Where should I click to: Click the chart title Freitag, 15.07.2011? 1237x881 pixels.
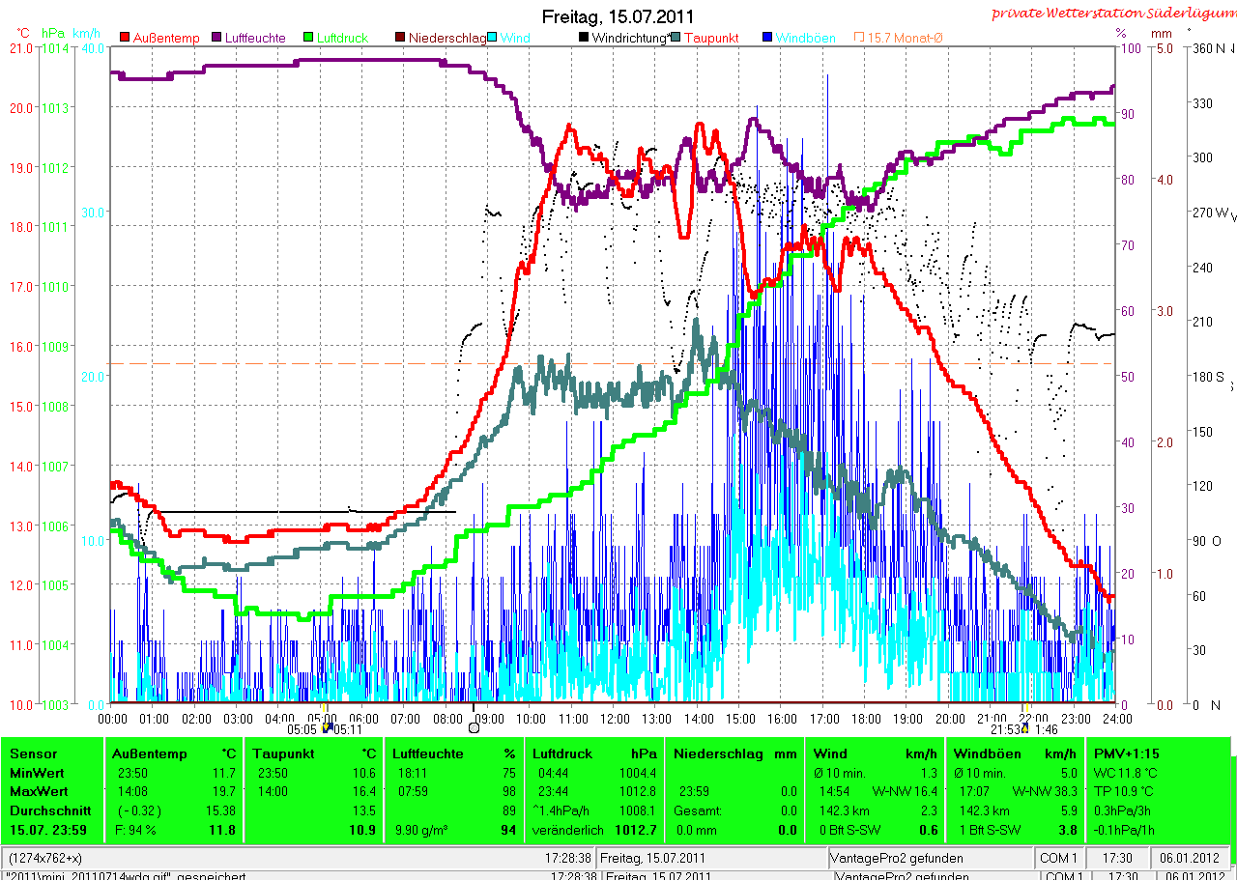tap(618, 17)
